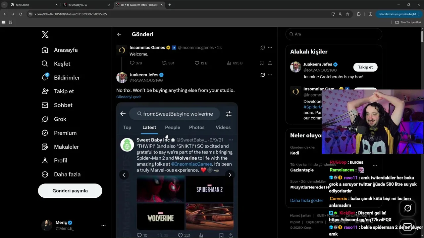Open trending topic Gaziantep'e

[302, 170]
